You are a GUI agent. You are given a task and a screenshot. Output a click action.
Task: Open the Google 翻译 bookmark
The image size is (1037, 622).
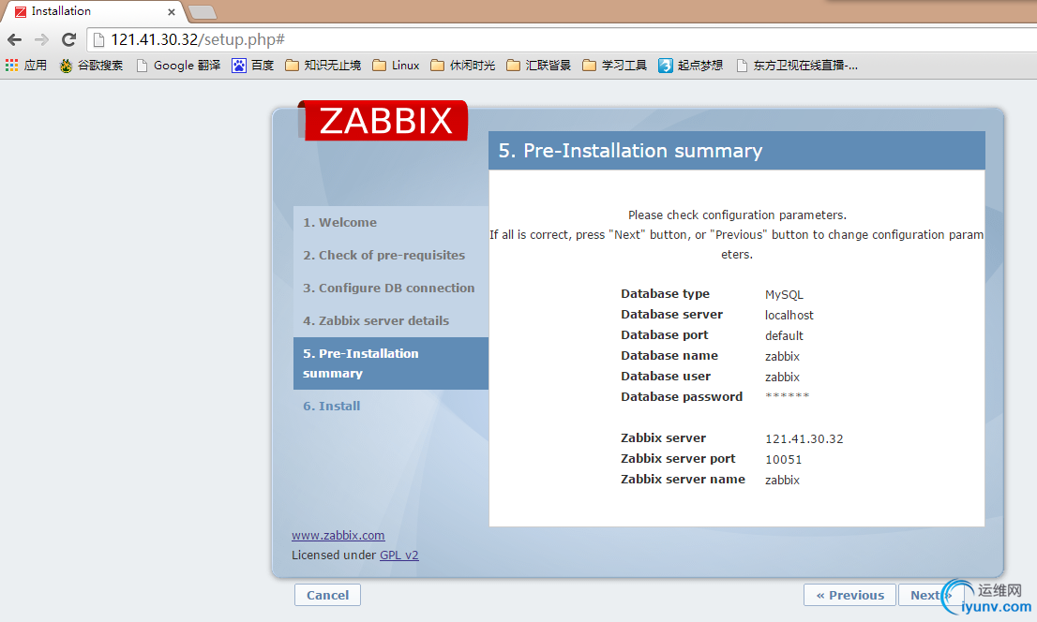(x=178, y=66)
